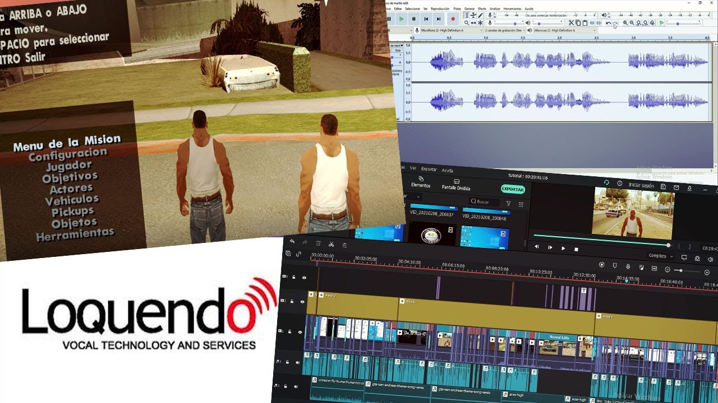Open the Generar menu in Audacity
The image size is (718, 403).
pos(470,9)
